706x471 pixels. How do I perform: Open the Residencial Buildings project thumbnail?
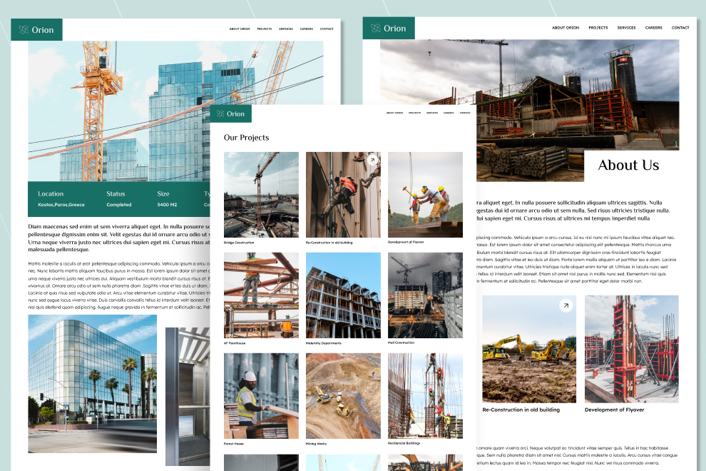pos(425,396)
